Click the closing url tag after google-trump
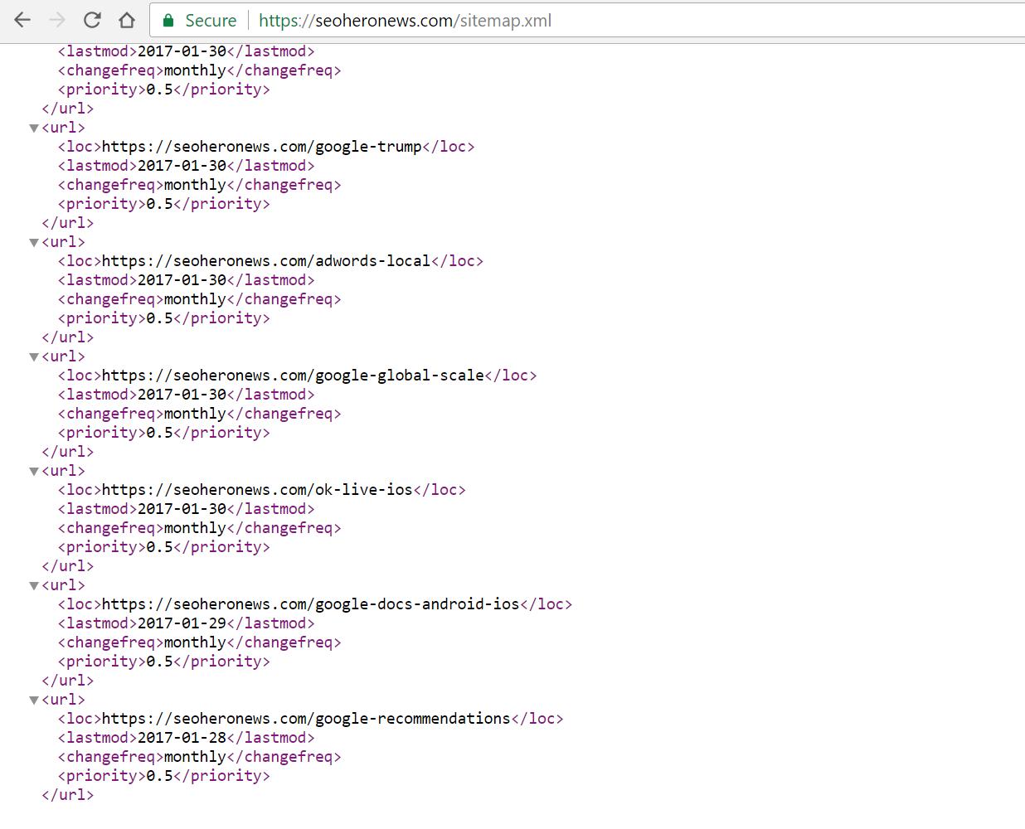1025x829 pixels. (x=67, y=223)
